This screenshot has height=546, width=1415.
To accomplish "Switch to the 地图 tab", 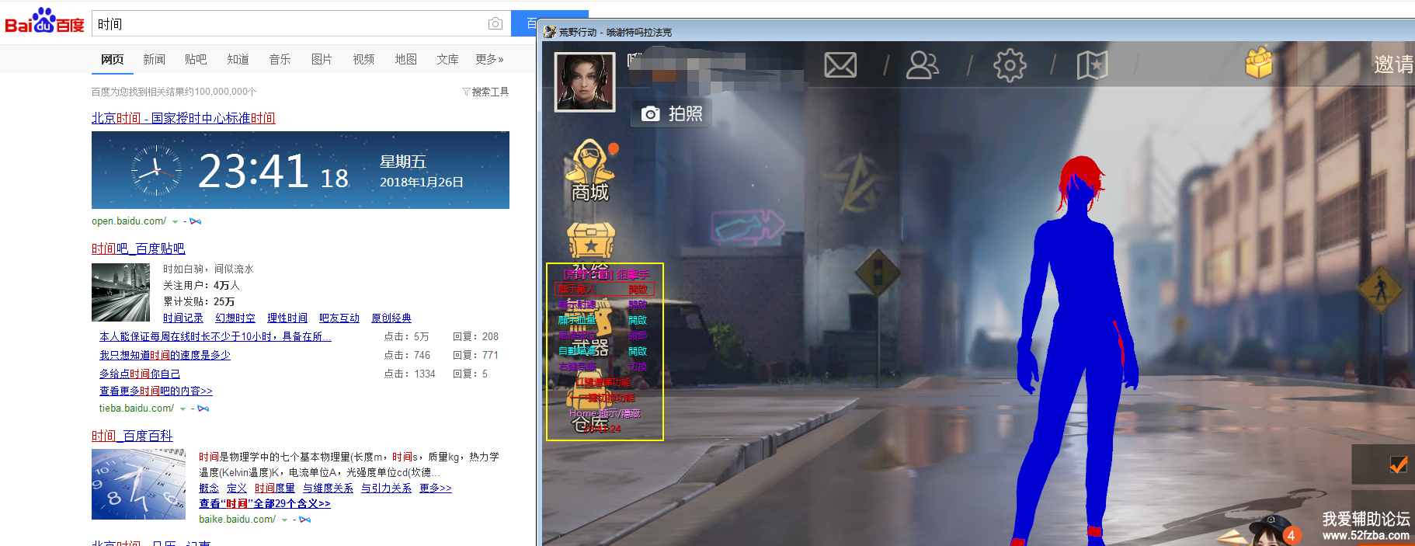I will click(x=405, y=59).
